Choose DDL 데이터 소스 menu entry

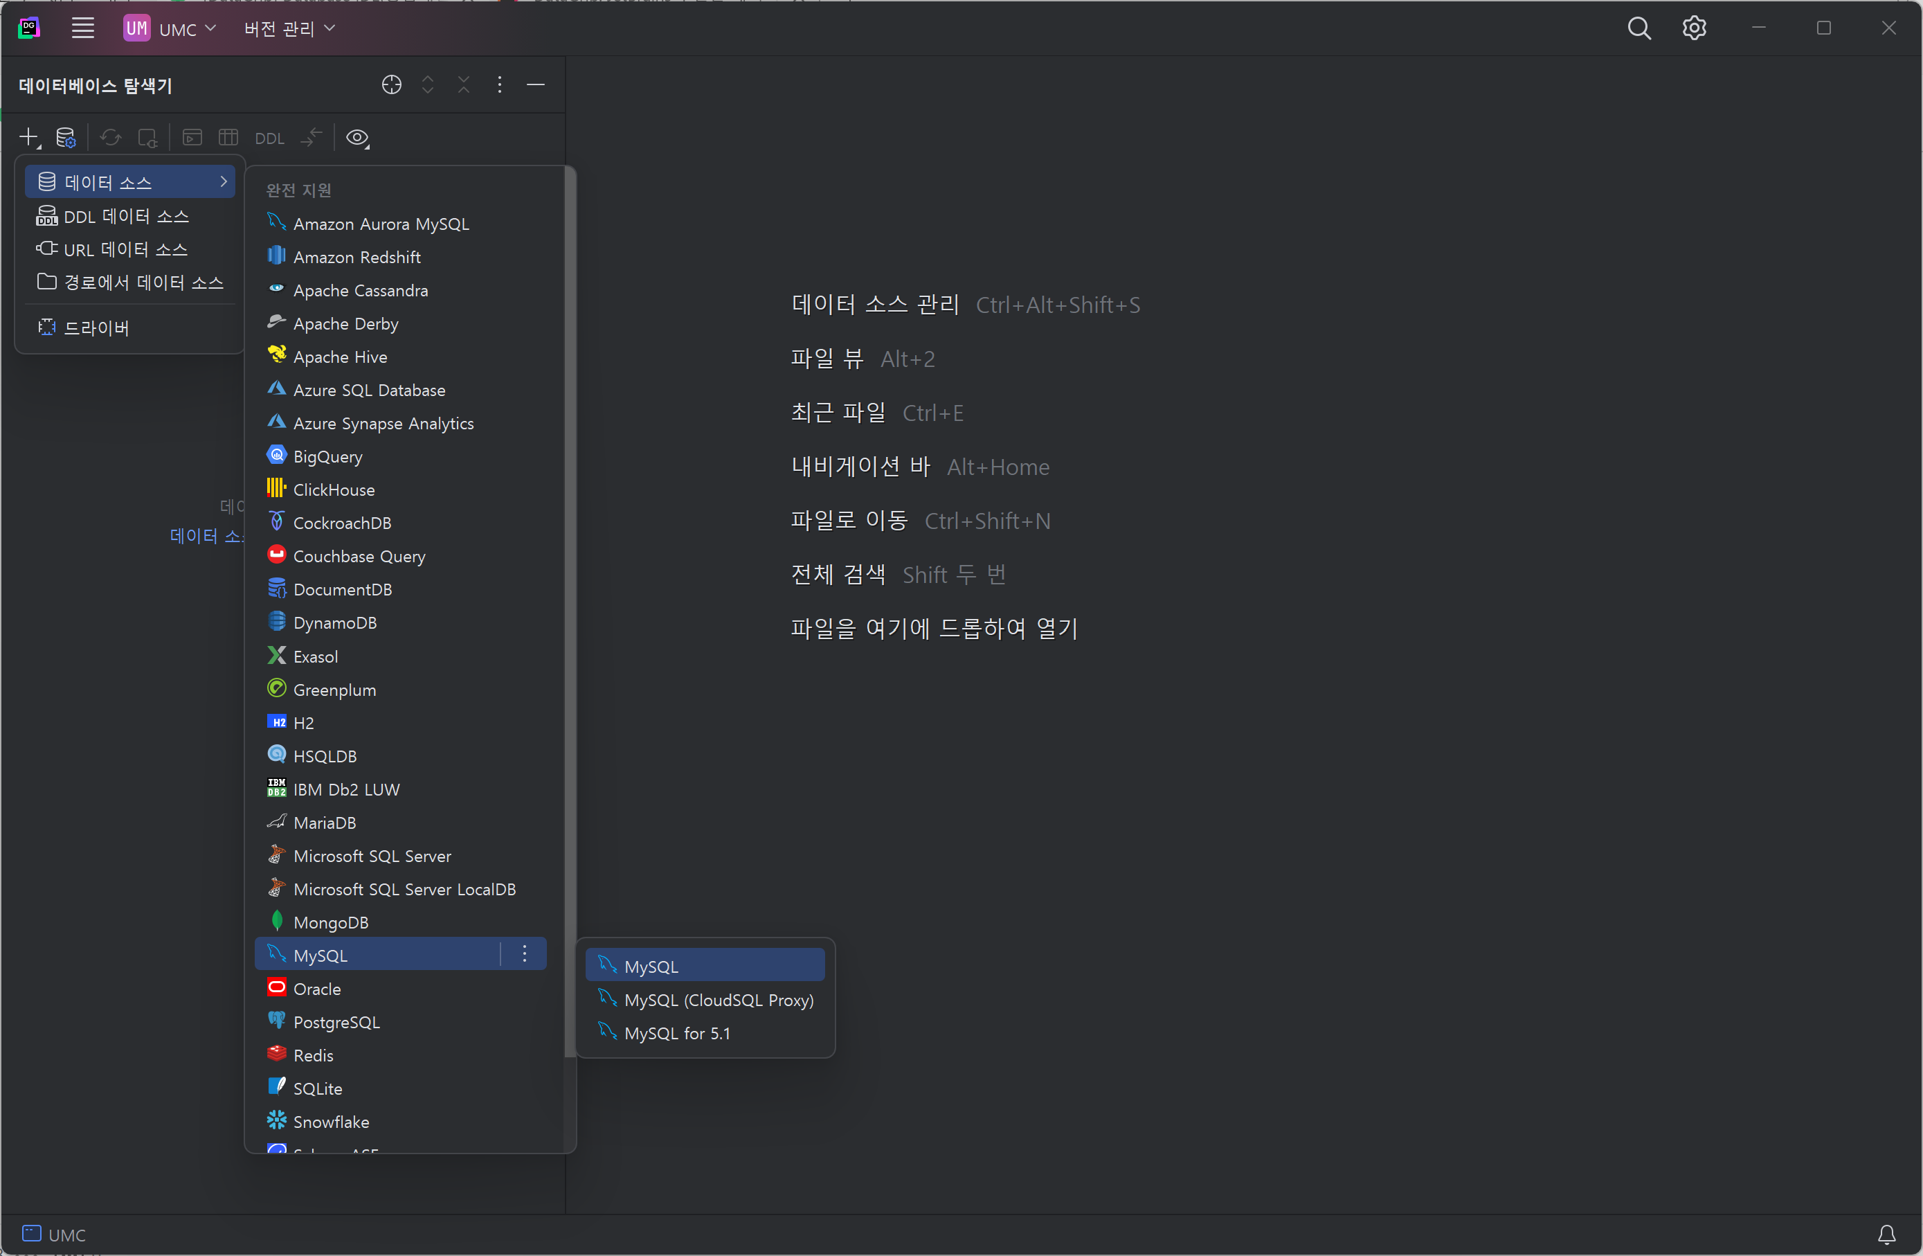130,216
